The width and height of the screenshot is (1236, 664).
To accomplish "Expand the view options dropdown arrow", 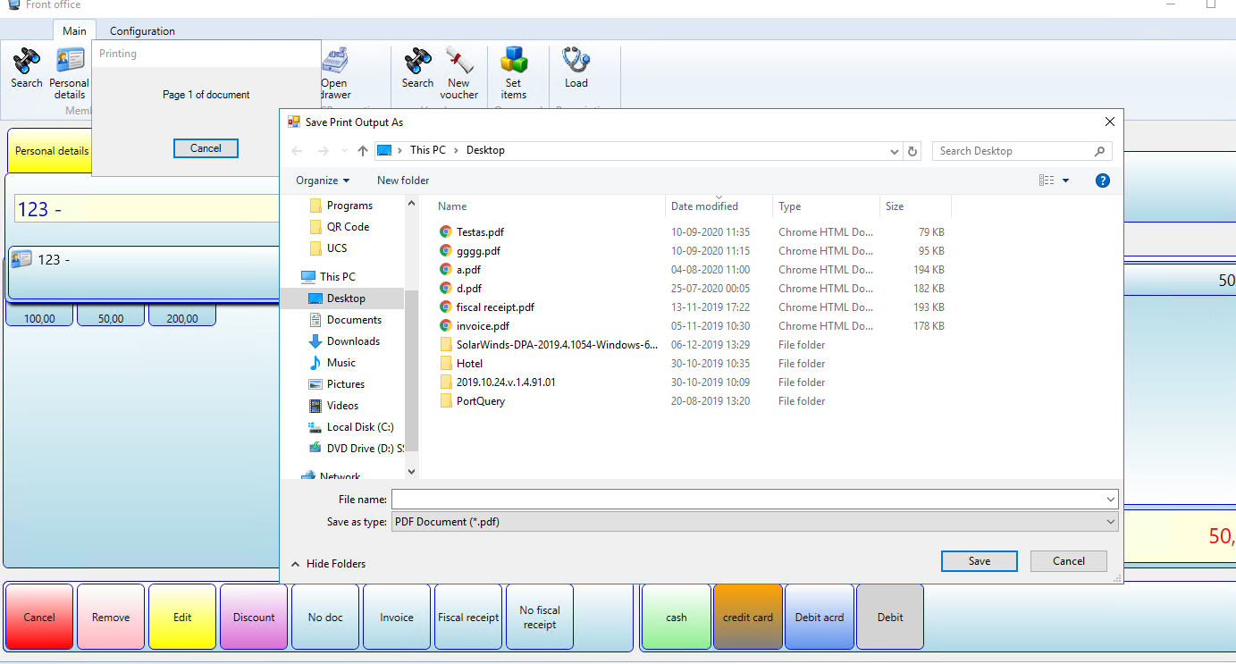I will [1065, 181].
